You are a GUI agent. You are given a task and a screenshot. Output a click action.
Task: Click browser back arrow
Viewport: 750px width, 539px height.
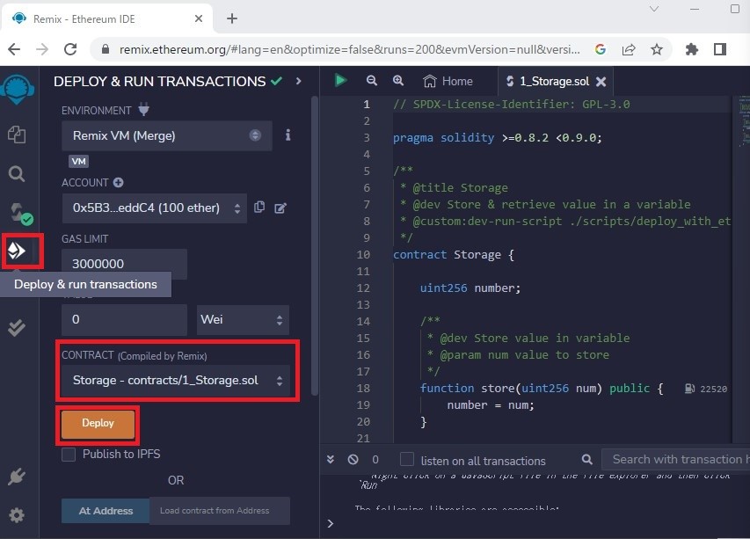pos(14,49)
